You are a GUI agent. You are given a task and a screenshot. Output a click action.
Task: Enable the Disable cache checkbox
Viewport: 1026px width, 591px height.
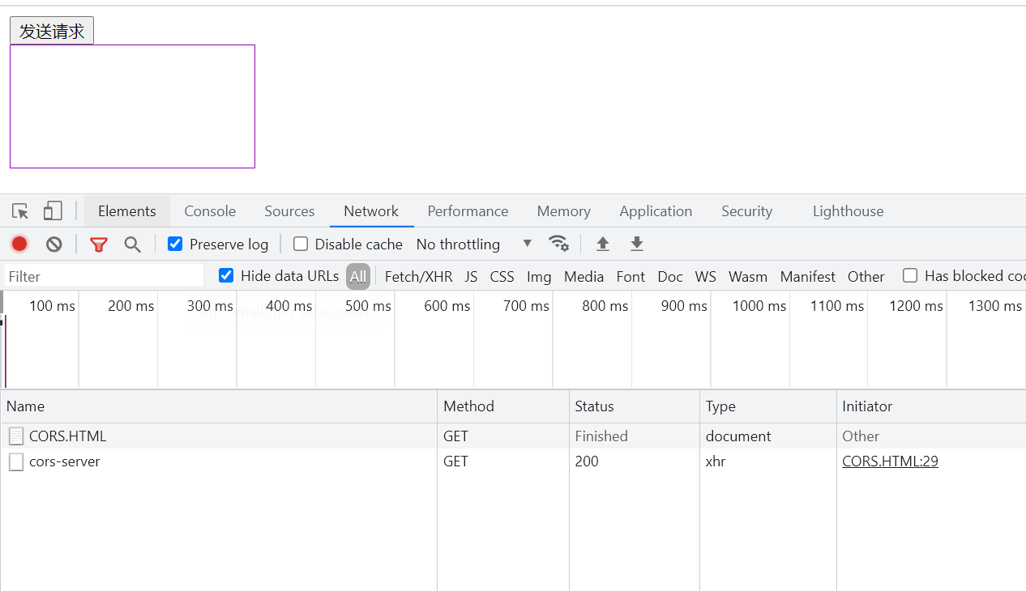[x=301, y=244]
